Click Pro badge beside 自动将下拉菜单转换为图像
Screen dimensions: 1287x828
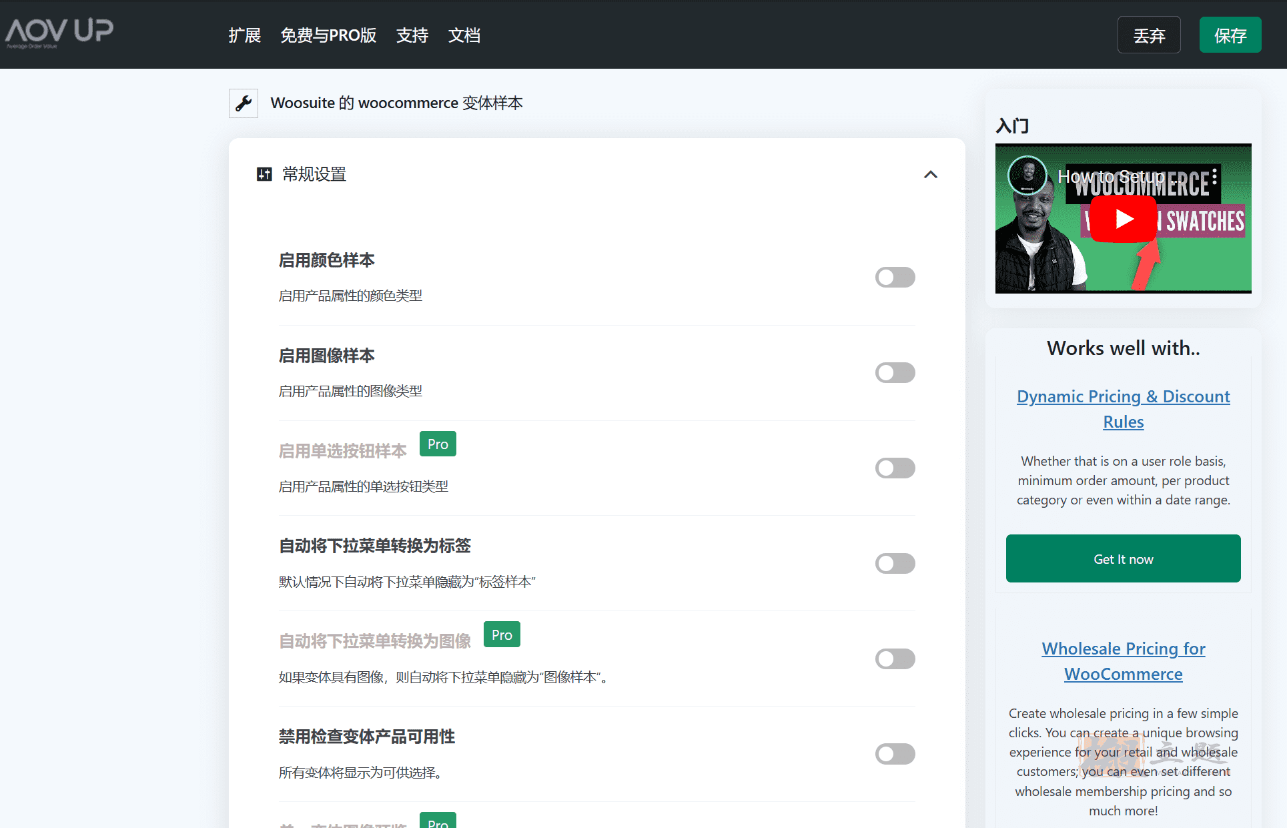502,635
